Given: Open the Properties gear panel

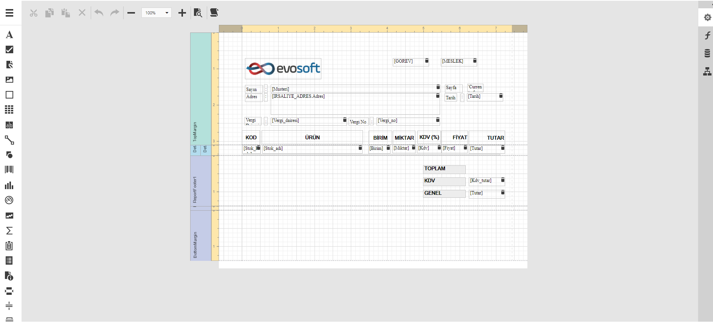Looking at the screenshot, I should tap(707, 17).
